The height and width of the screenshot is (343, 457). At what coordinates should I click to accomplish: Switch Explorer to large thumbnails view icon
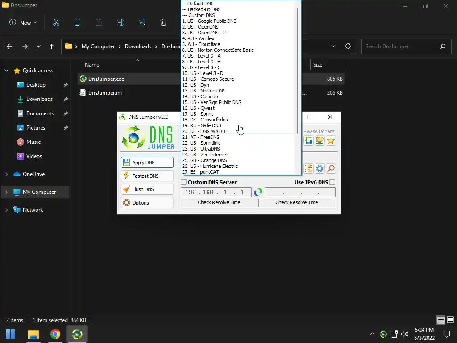[450, 320]
